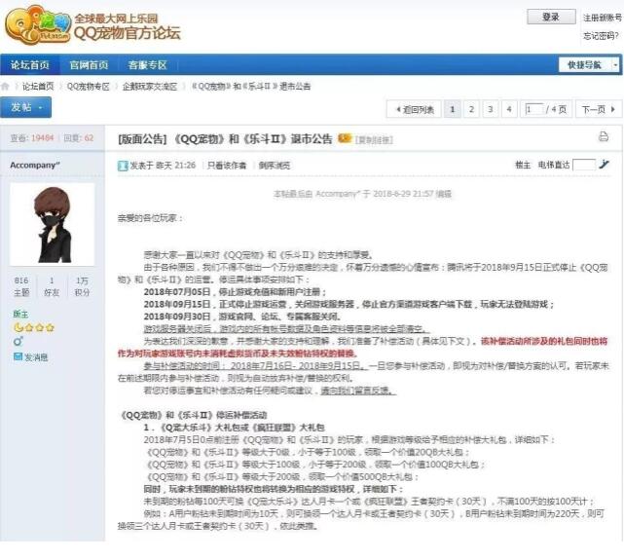The image size is (624, 560).
Task: Click the elevator go arrow icon
Action: (605, 164)
